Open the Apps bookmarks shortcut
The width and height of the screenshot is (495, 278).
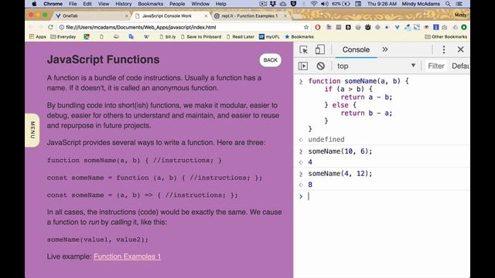[x=38, y=36]
